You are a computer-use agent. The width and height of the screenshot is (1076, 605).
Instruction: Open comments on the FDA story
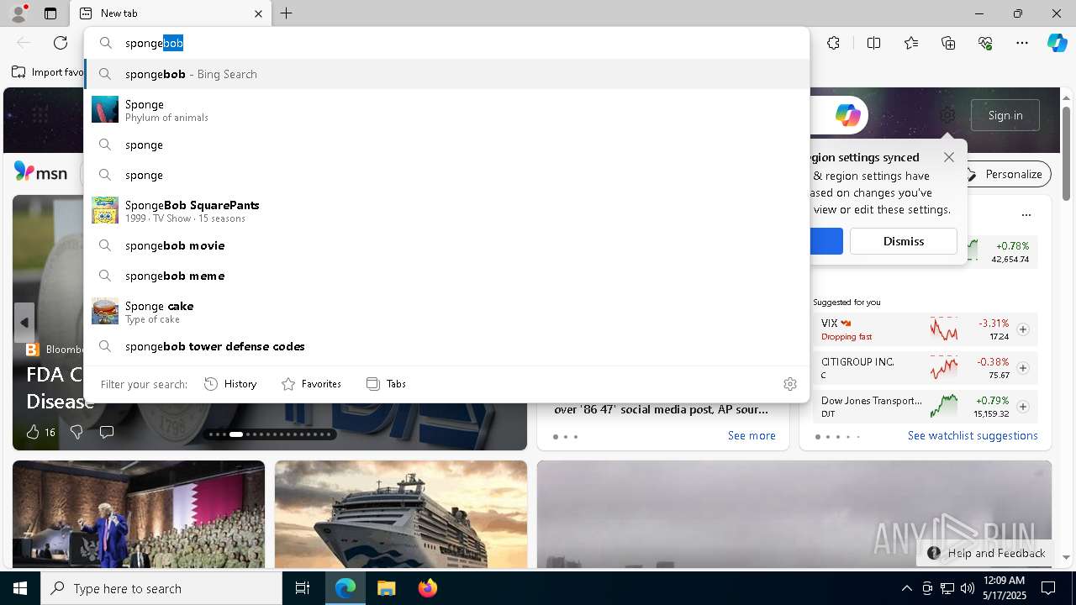coord(107,432)
